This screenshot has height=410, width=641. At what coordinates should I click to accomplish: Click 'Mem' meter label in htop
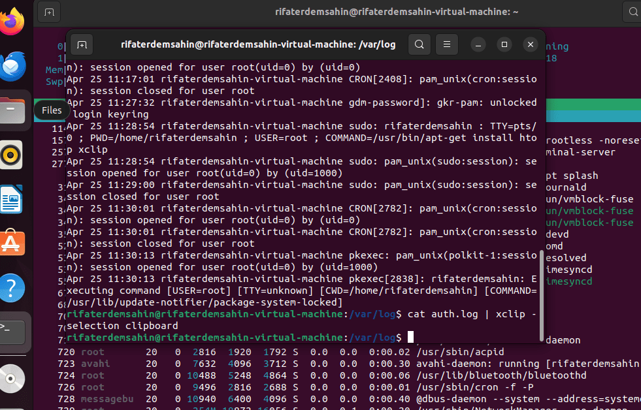point(54,70)
